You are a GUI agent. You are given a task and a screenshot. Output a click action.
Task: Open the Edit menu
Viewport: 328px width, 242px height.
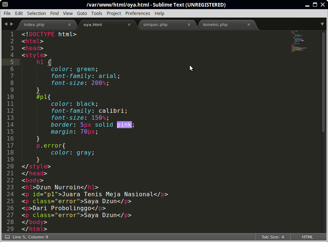(19, 14)
